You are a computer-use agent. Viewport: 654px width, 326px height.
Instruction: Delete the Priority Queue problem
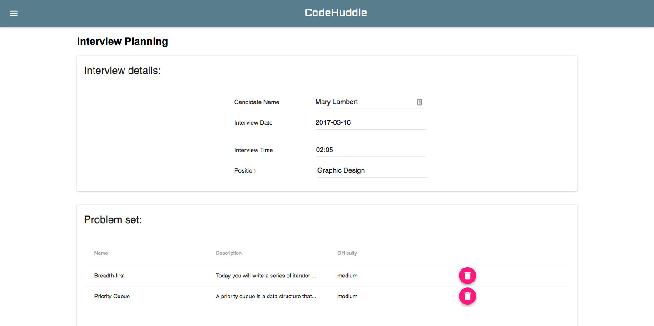click(x=467, y=297)
